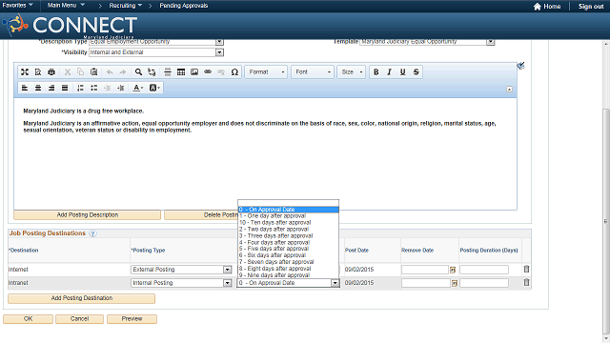610x343 pixels.
Task: Insert a horizontal line
Action: [168, 72]
